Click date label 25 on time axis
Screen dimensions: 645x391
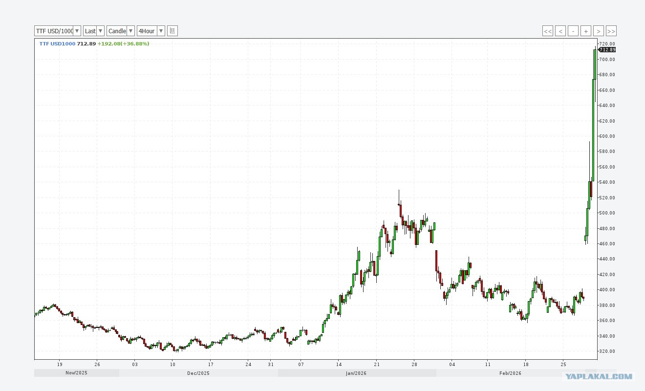pyautogui.click(x=563, y=365)
